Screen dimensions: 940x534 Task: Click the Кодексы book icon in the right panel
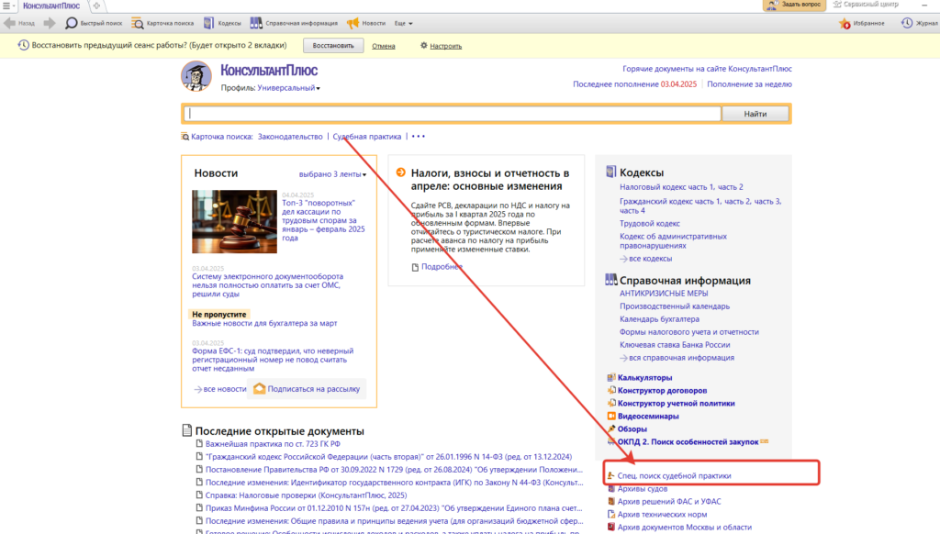[610, 172]
